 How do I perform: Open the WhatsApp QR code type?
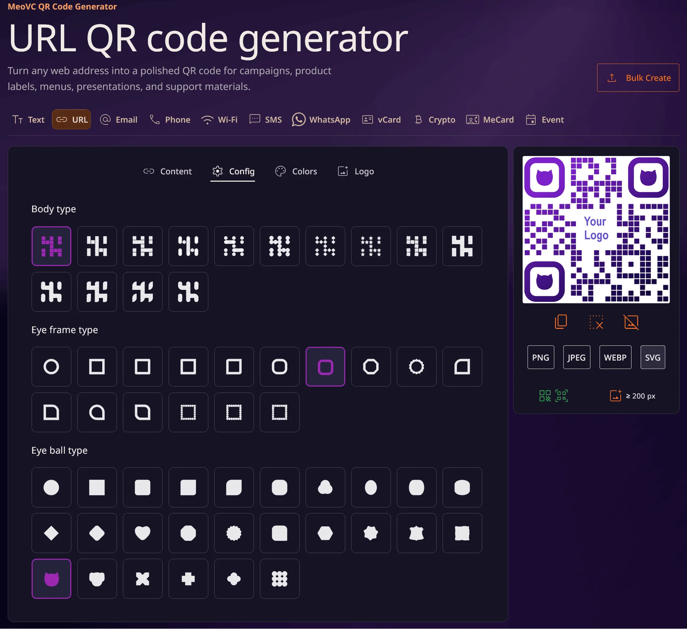pyautogui.click(x=321, y=119)
